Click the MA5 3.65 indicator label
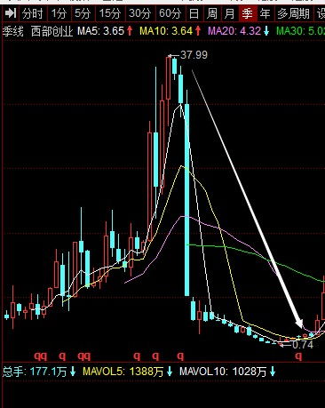 105,31
